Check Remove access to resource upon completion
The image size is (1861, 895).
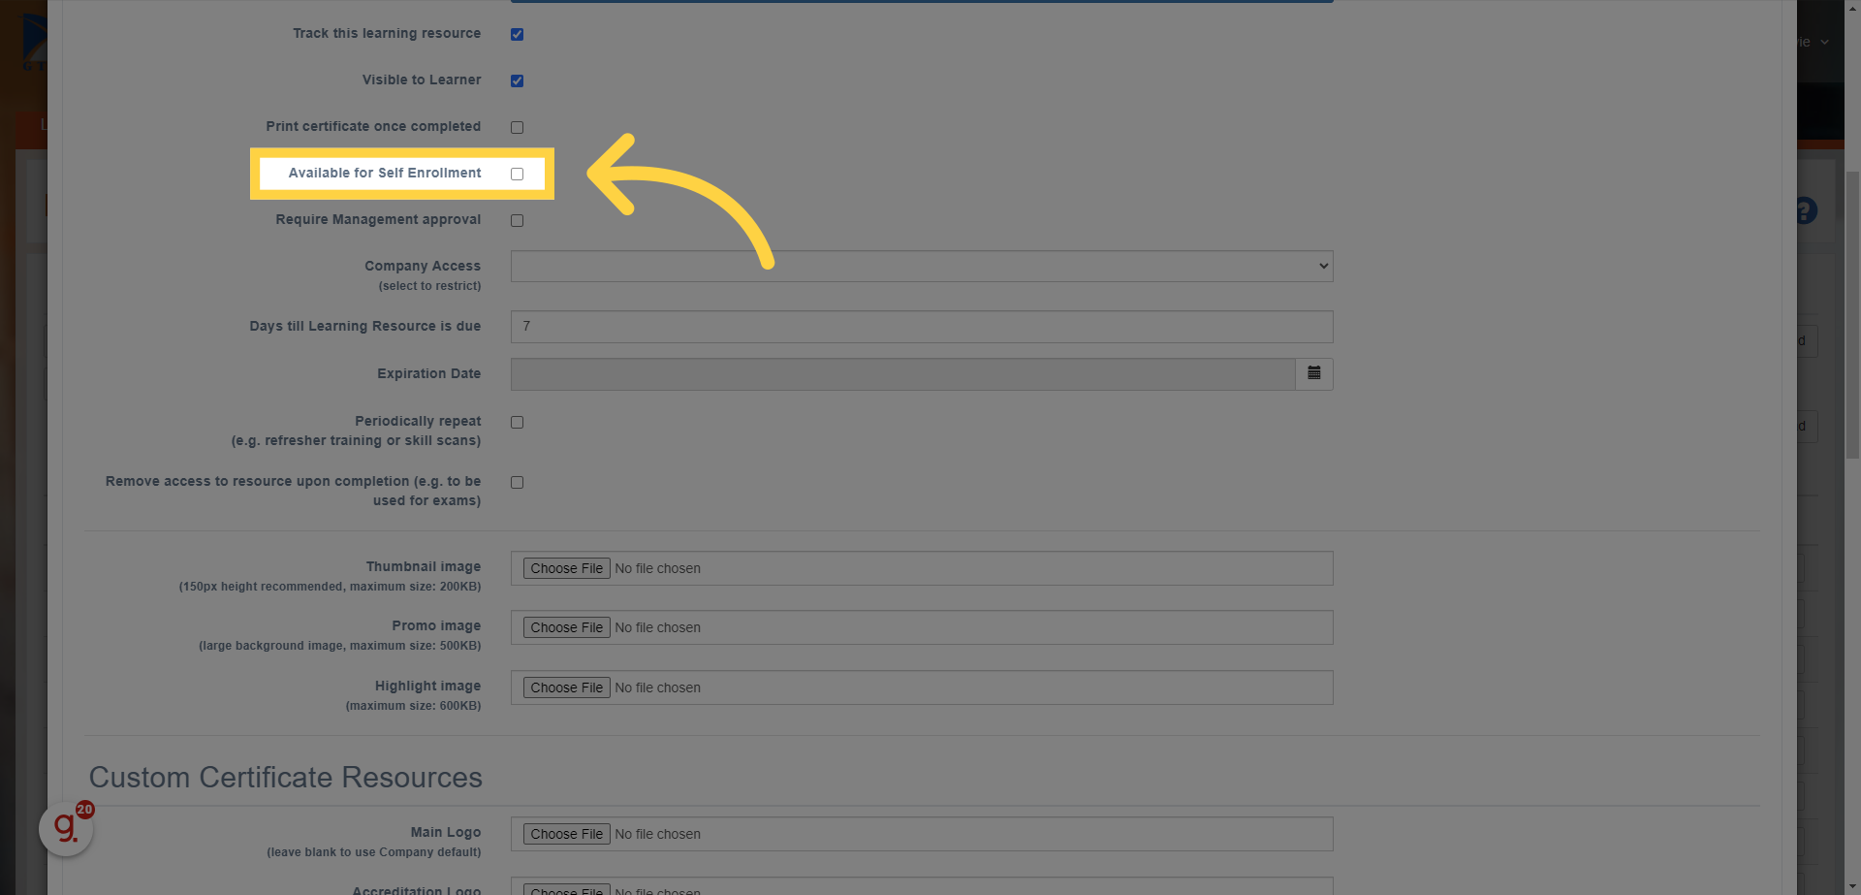[x=517, y=482]
